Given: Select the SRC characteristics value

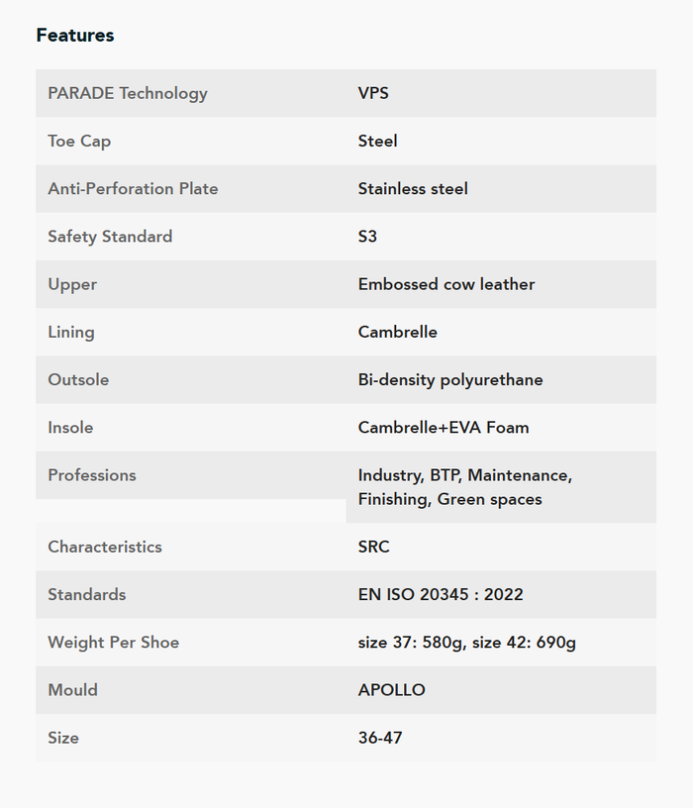Looking at the screenshot, I should click(x=373, y=547).
